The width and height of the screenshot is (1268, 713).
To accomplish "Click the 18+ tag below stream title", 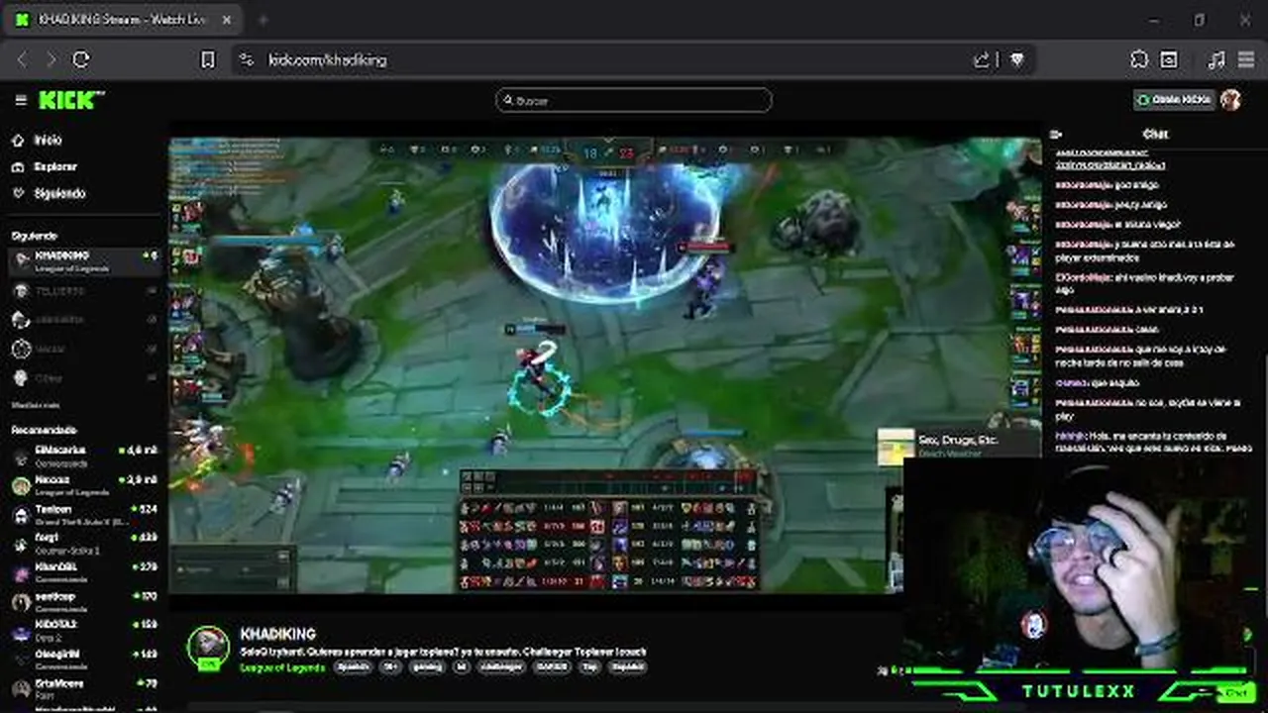I will (x=391, y=667).
